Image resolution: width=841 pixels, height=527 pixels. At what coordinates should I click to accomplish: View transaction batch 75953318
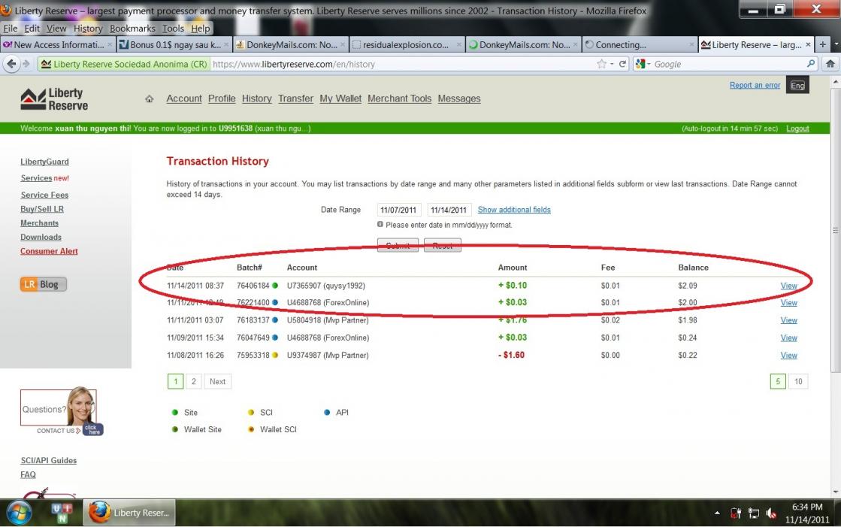pos(788,356)
